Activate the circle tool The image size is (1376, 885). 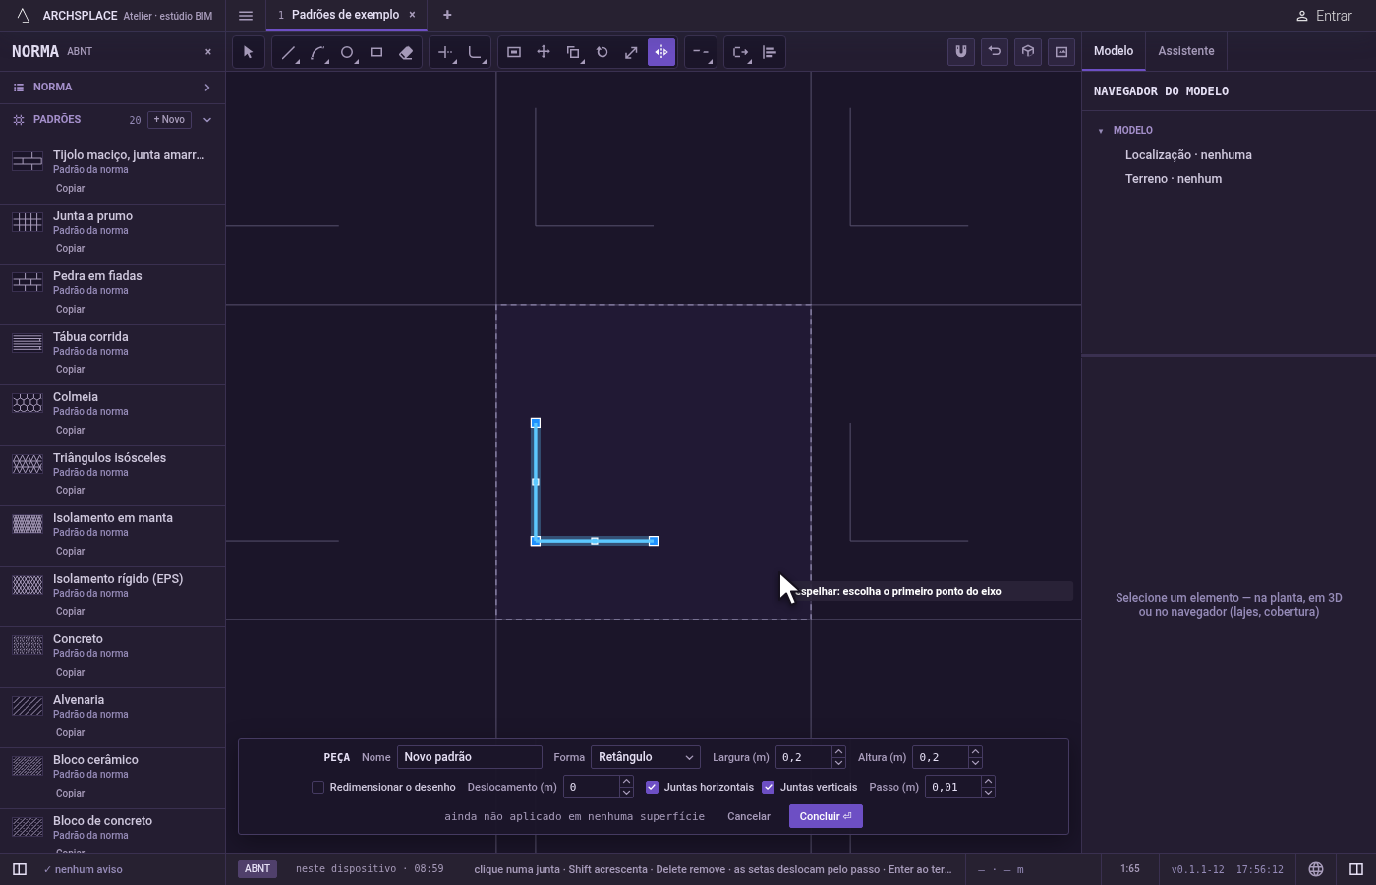tap(347, 52)
